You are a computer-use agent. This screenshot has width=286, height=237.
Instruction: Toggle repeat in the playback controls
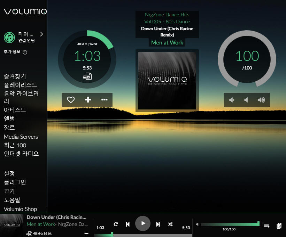tap(116, 224)
